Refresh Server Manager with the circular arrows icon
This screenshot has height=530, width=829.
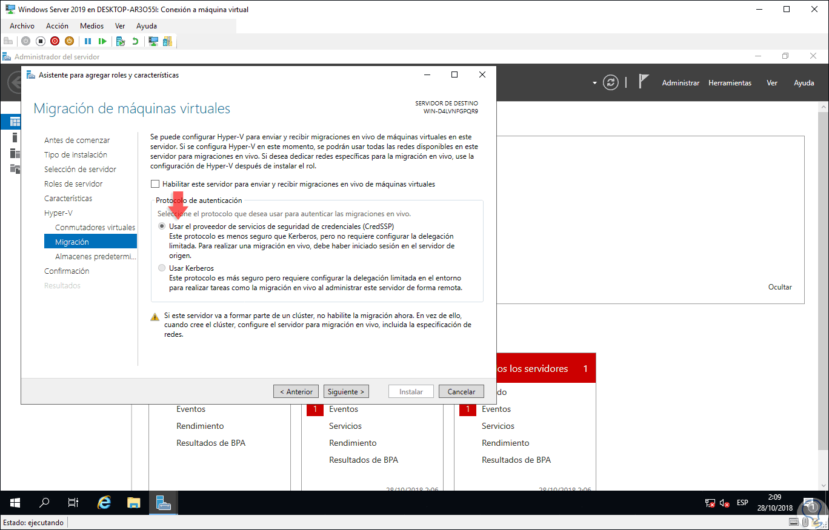(611, 83)
